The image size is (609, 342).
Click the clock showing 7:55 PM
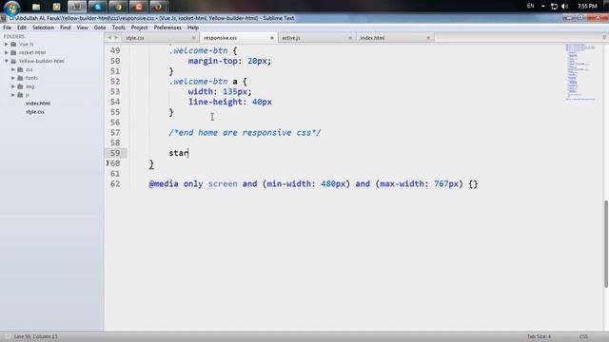(x=587, y=7)
